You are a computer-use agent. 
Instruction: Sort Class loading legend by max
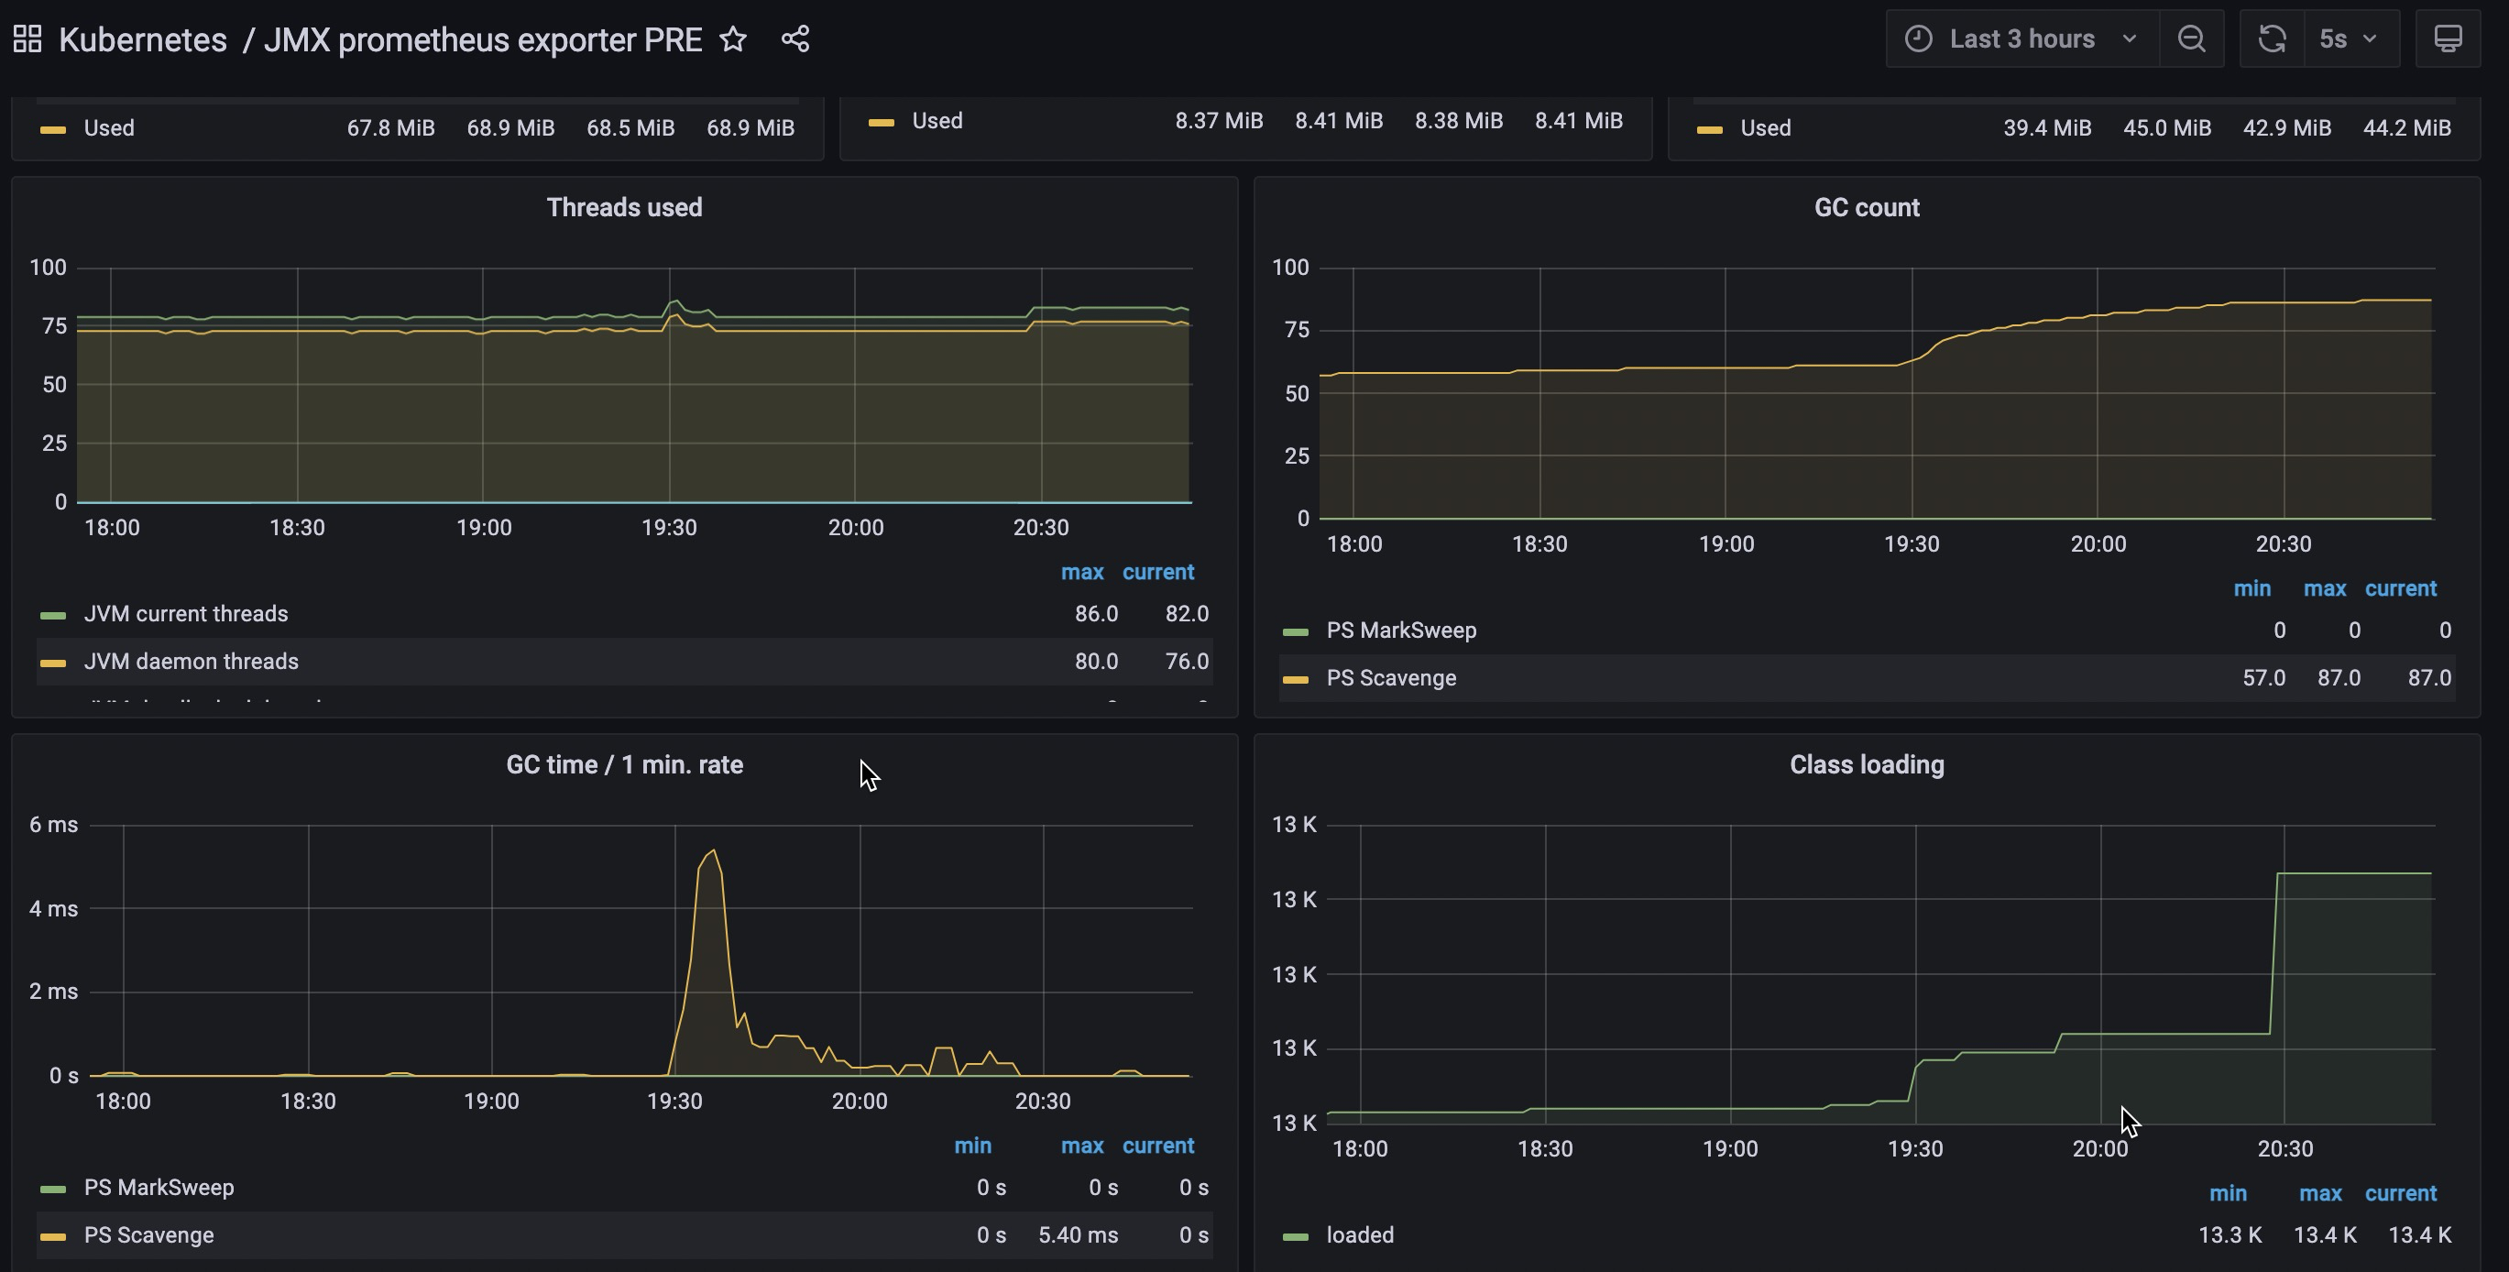pos(2320,1193)
